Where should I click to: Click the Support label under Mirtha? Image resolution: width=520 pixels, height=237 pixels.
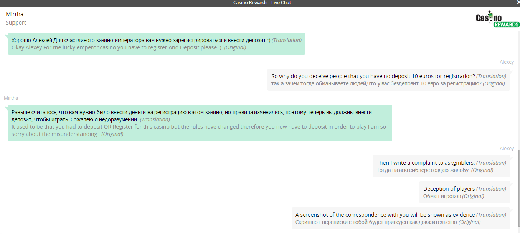click(16, 23)
